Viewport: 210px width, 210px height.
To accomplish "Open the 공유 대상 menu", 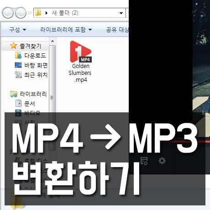I will pos(117,30).
